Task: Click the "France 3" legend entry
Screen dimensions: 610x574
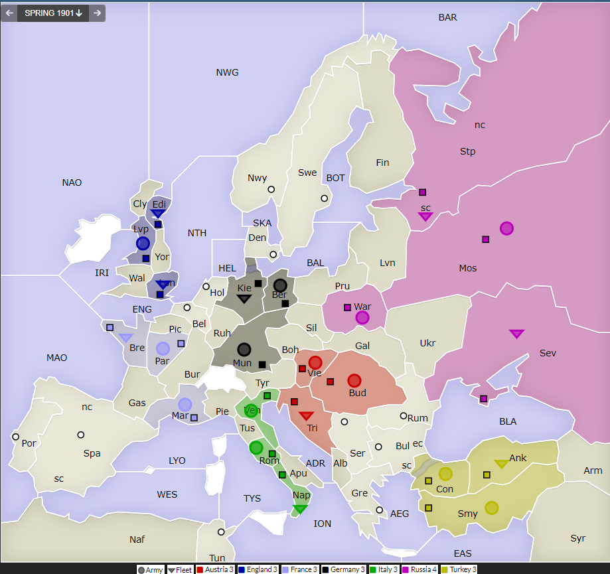Action: pyautogui.click(x=299, y=570)
